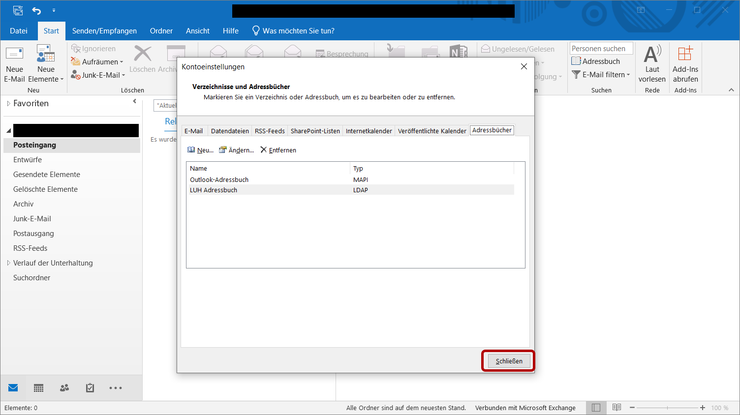Screen dimensions: 740x415
Task: Select the Suchordner folder
Action: coord(72,278)
